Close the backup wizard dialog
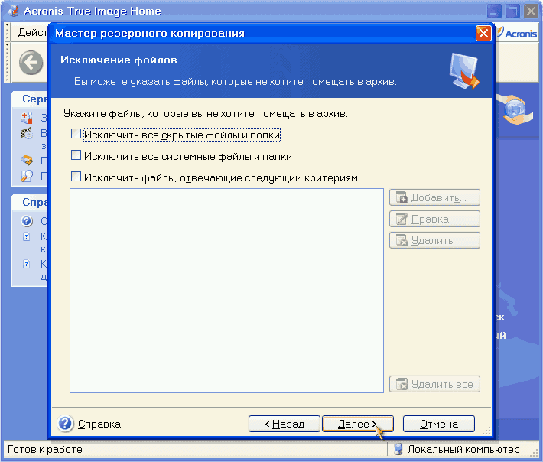543x462 pixels. [x=483, y=34]
